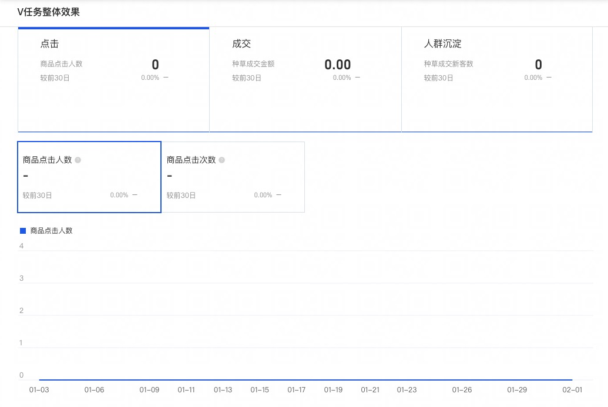
Task: Click the 0.00 transaction amount value
Action: click(x=338, y=65)
